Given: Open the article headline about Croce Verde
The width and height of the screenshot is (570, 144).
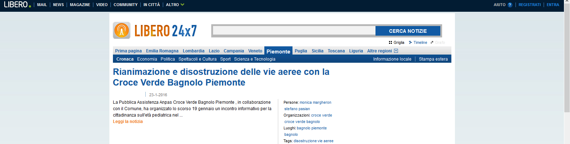Looking at the screenshot, I should 221,77.
